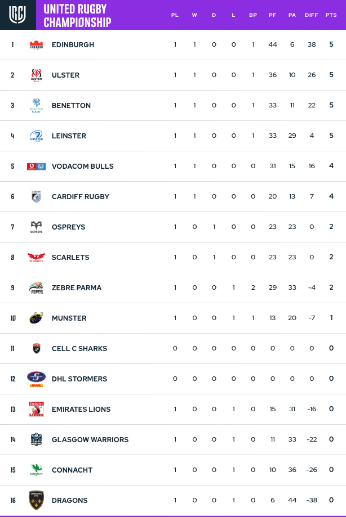346x517 pixels.
Task: Click the DIFF column header
Action: tap(311, 15)
